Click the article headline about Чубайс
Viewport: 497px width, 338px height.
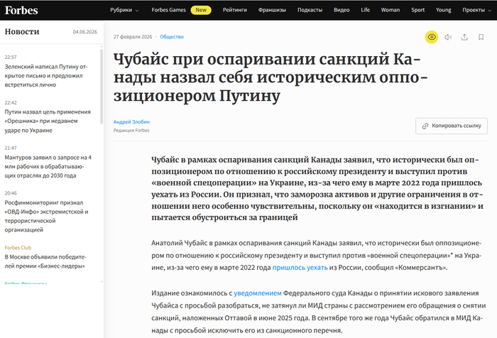271,77
